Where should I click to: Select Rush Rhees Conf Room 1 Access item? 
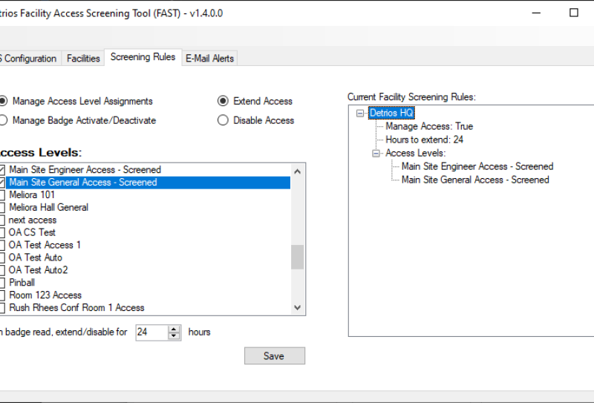pos(76,308)
